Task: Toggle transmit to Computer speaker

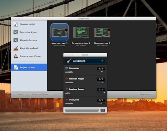Action: (101, 69)
